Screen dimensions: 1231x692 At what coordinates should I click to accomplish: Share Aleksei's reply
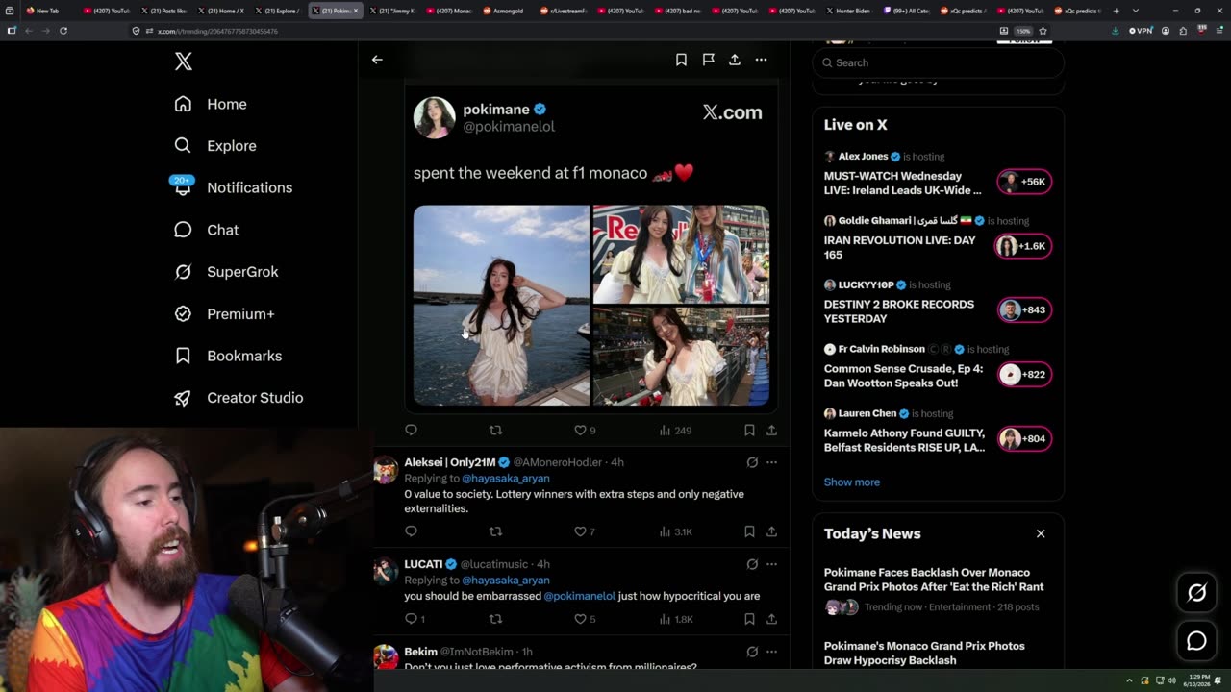[771, 531]
